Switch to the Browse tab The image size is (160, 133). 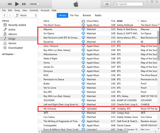click(x=87, y=15)
